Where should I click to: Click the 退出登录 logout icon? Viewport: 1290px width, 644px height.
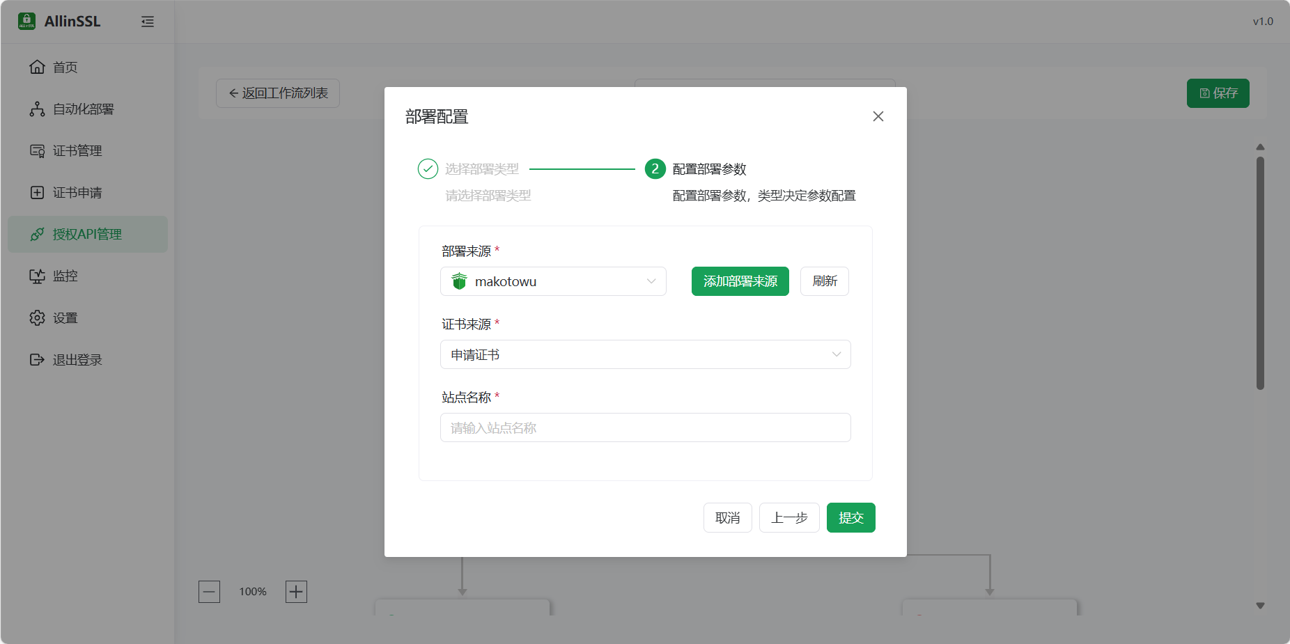pyautogui.click(x=38, y=359)
